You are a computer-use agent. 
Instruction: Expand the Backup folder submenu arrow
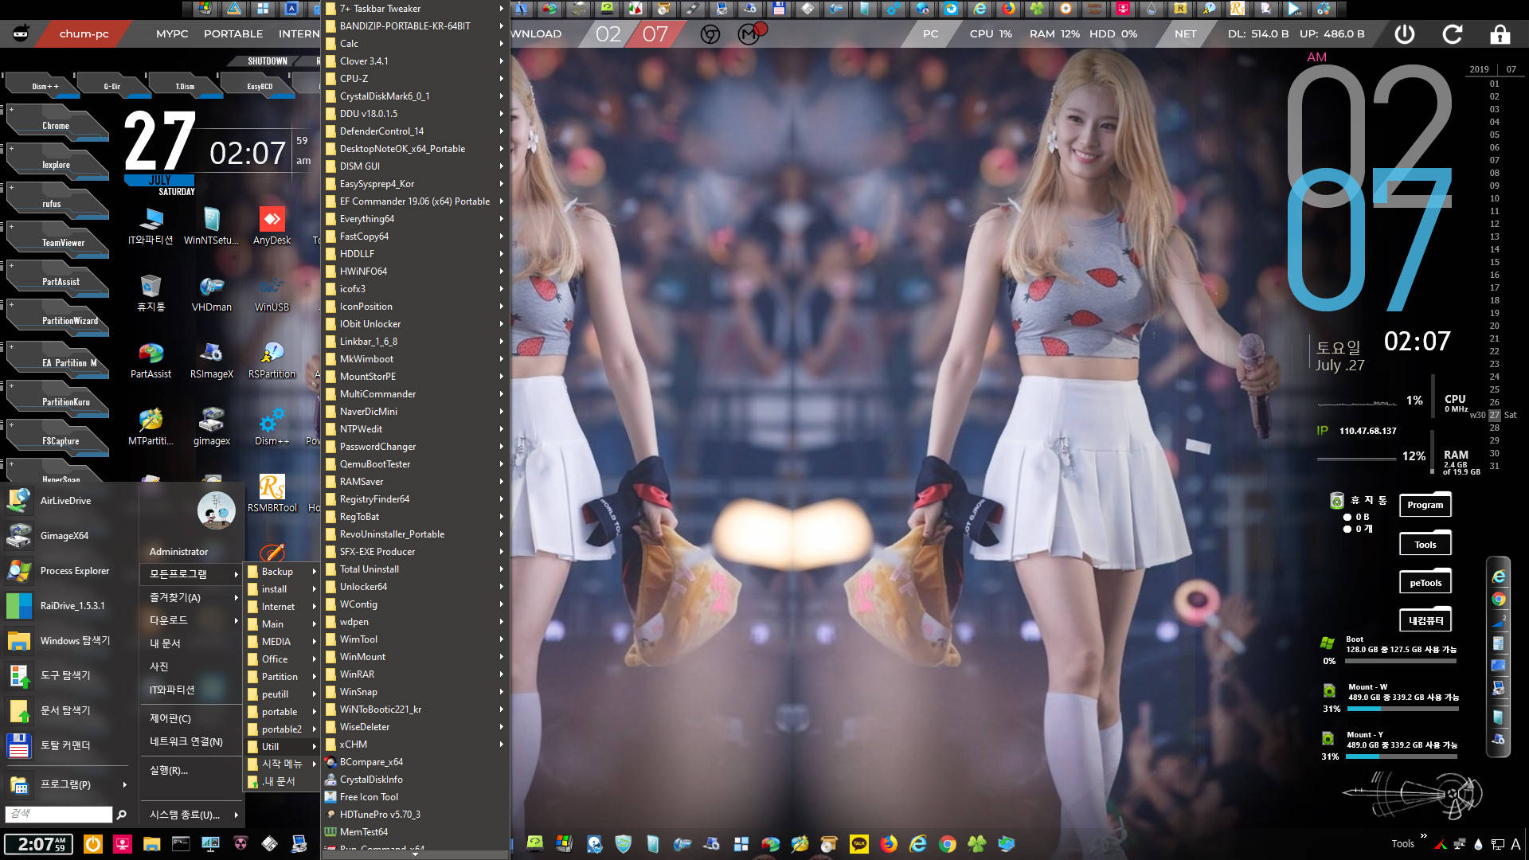pyautogui.click(x=315, y=572)
